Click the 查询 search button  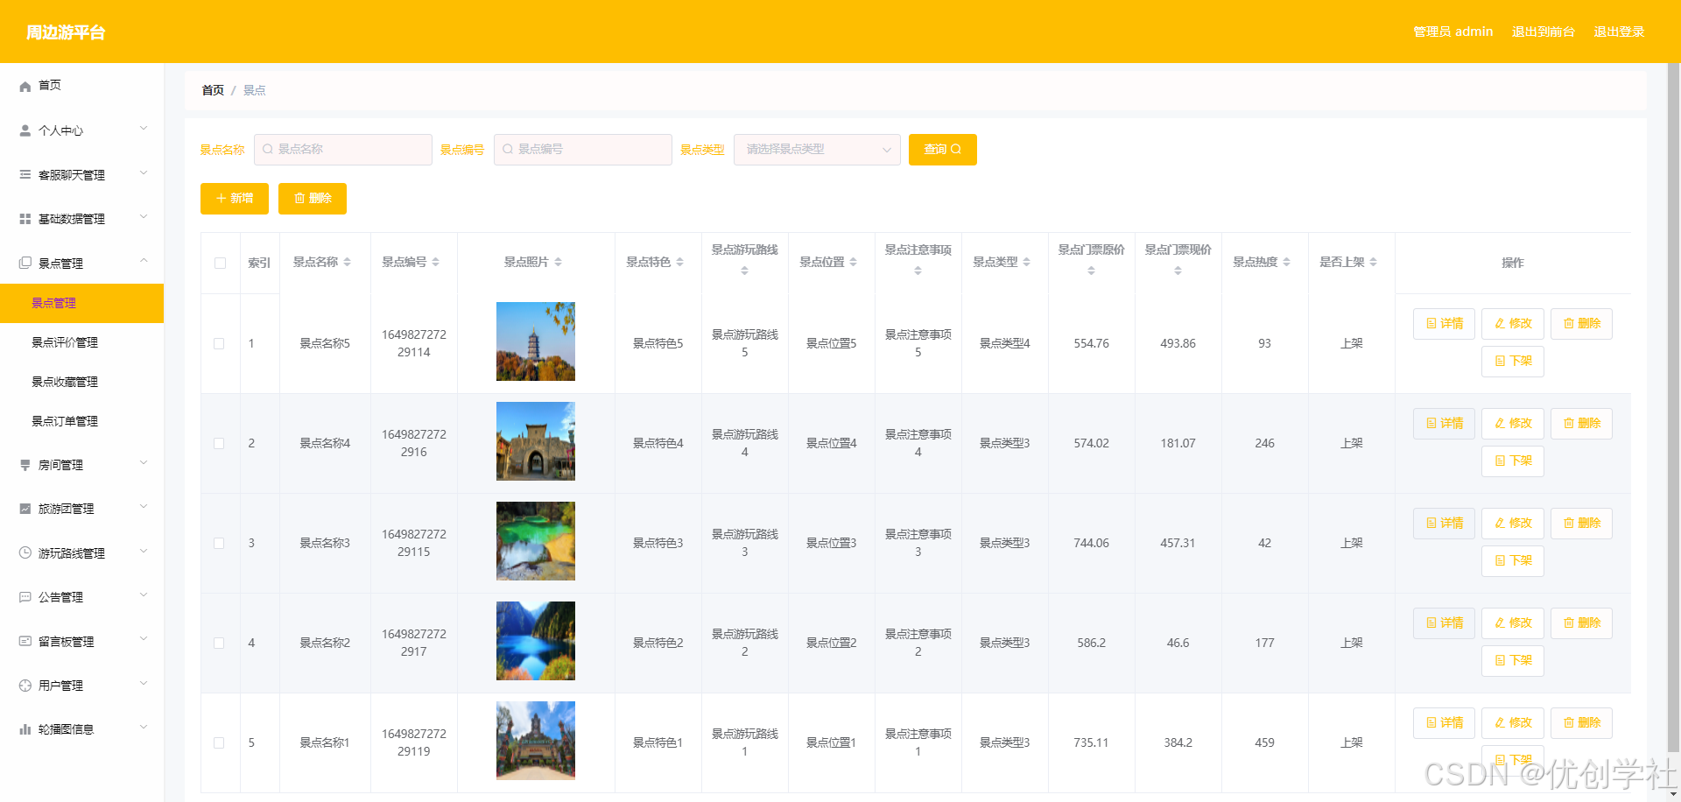click(943, 150)
